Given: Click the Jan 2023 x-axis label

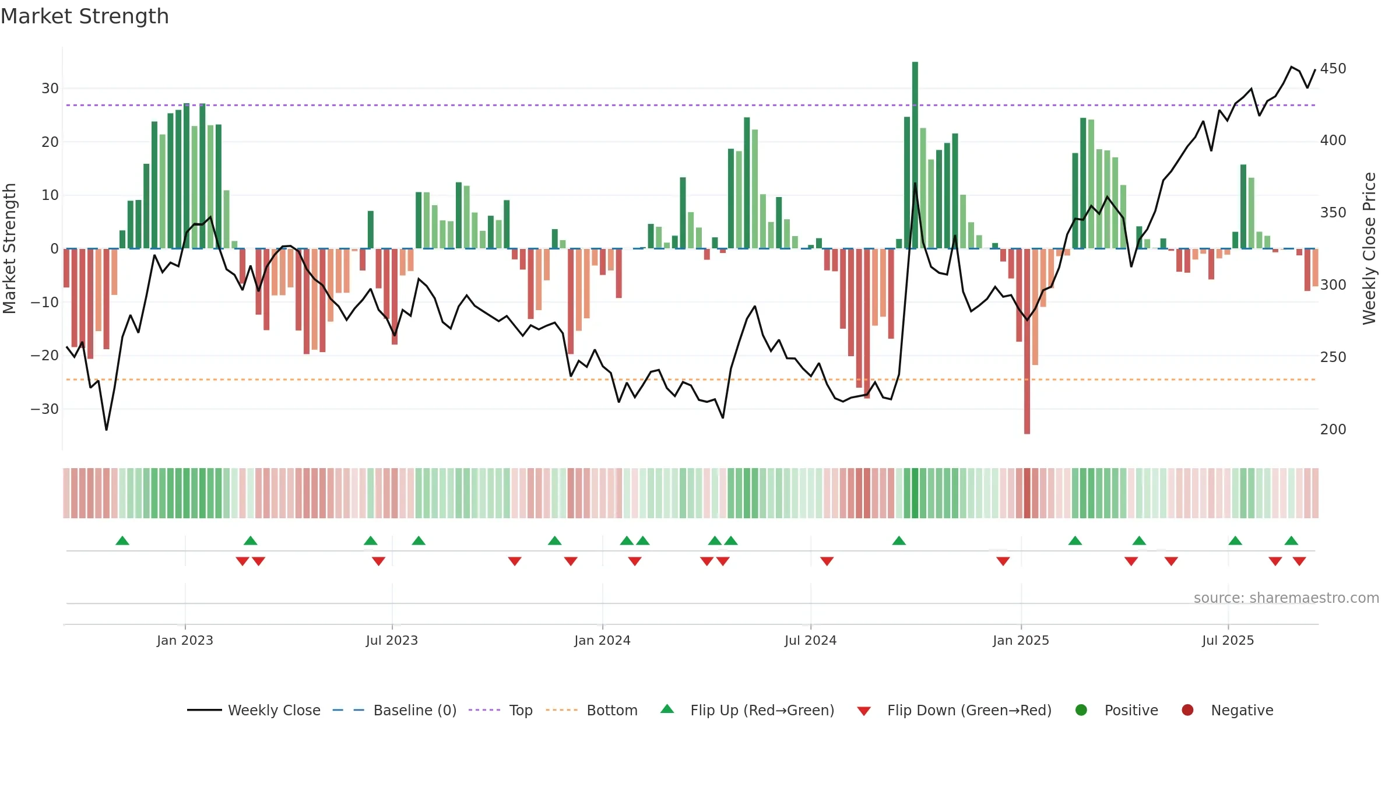Looking at the screenshot, I should tap(185, 640).
